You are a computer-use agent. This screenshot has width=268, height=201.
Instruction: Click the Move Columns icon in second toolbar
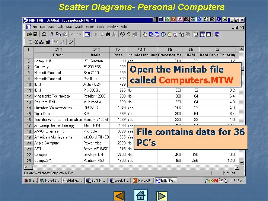pos(48,42)
